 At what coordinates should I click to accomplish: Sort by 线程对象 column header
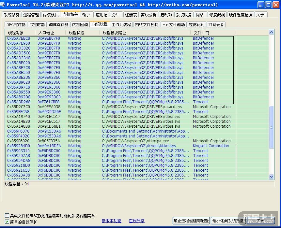coord(20,33)
